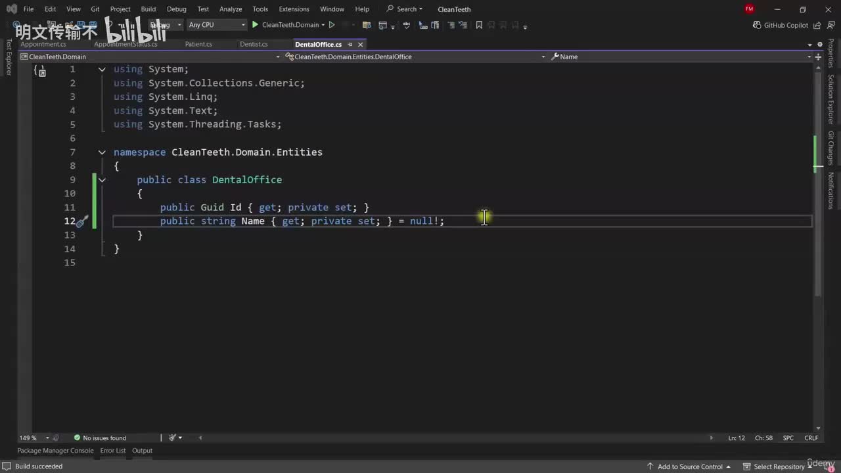Click the code cleanup broom icon in status strip

[173, 438]
